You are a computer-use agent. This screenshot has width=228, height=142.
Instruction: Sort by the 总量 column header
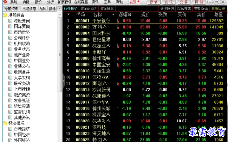click(x=218, y=15)
